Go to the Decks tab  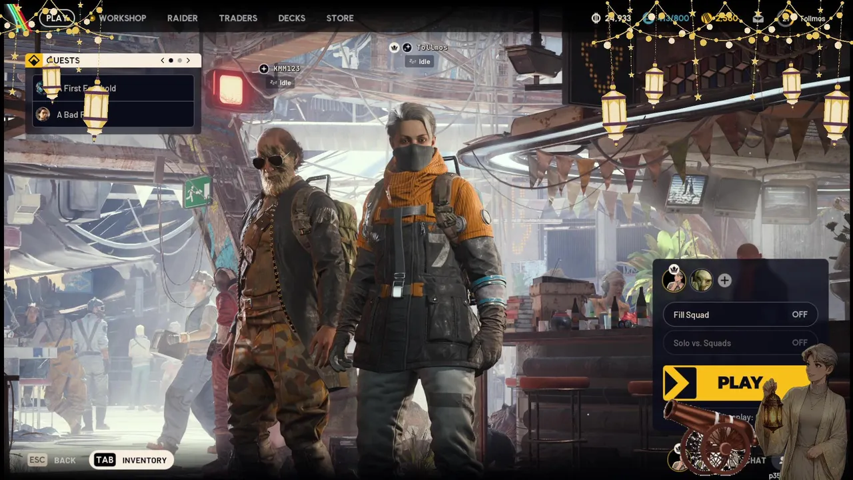click(292, 18)
